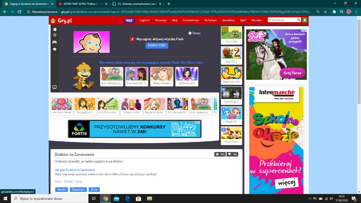This screenshot has width=361, height=203.
Task: Click the exclamation info icon in sidebar
Action: 54,30
